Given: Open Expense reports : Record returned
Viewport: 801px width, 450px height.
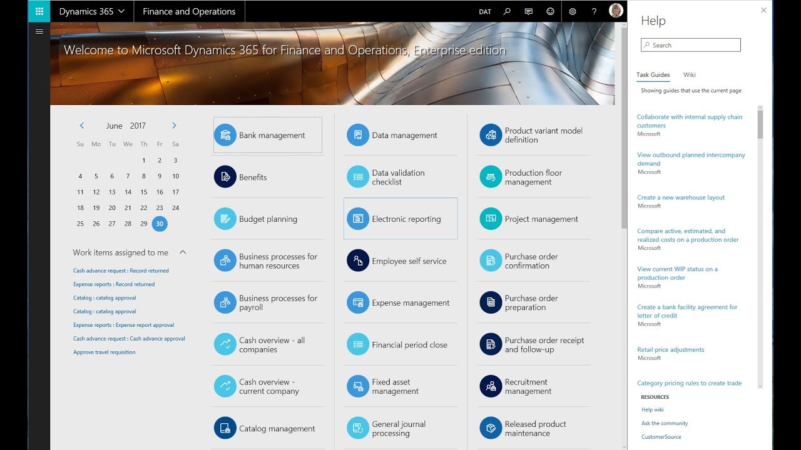Looking at the screenshot, I should tap(114, 284).
